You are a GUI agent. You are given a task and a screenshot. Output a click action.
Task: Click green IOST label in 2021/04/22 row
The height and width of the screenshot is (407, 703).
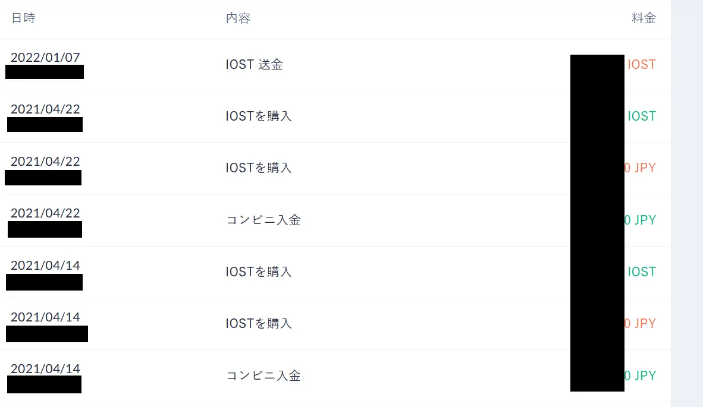[x=642, y=116]
